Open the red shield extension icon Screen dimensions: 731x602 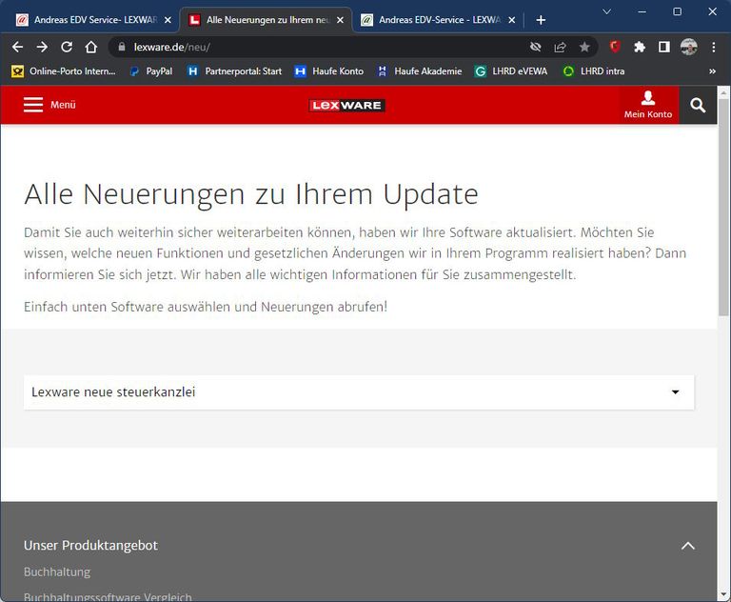click(615, 47)
